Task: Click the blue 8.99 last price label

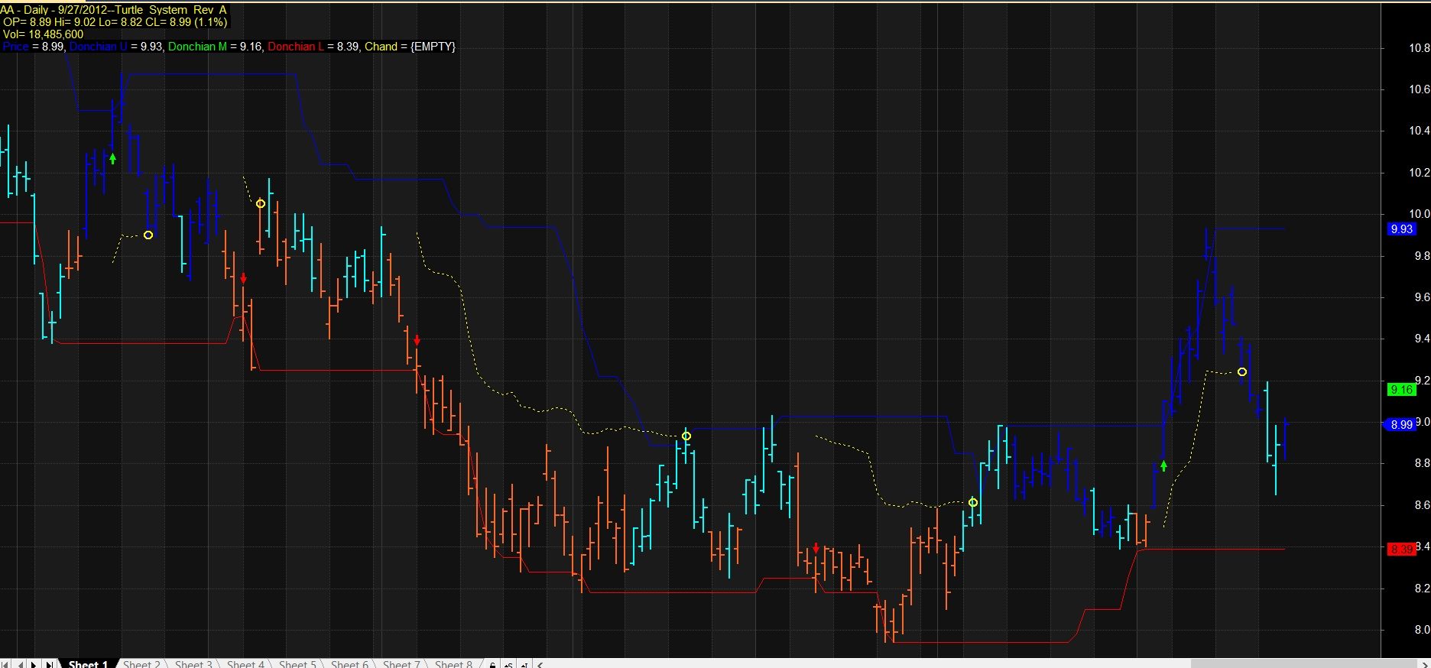Action: pyautogui.click(x=1400, y=424)
